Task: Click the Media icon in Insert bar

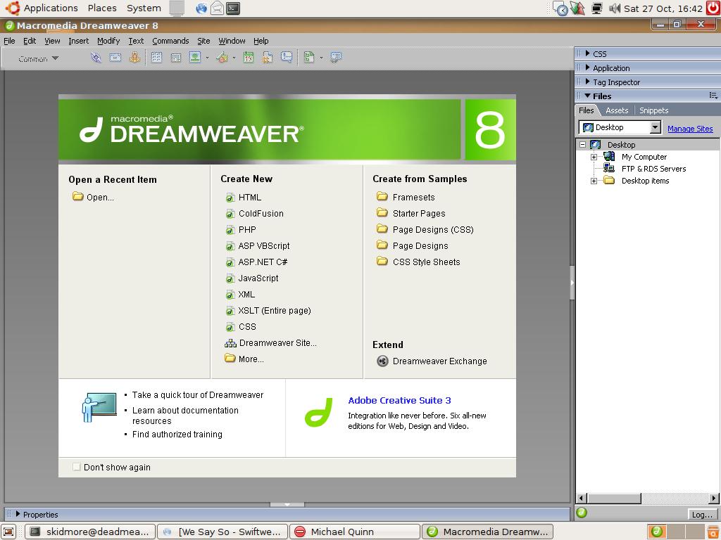Action: pos(222,58)
